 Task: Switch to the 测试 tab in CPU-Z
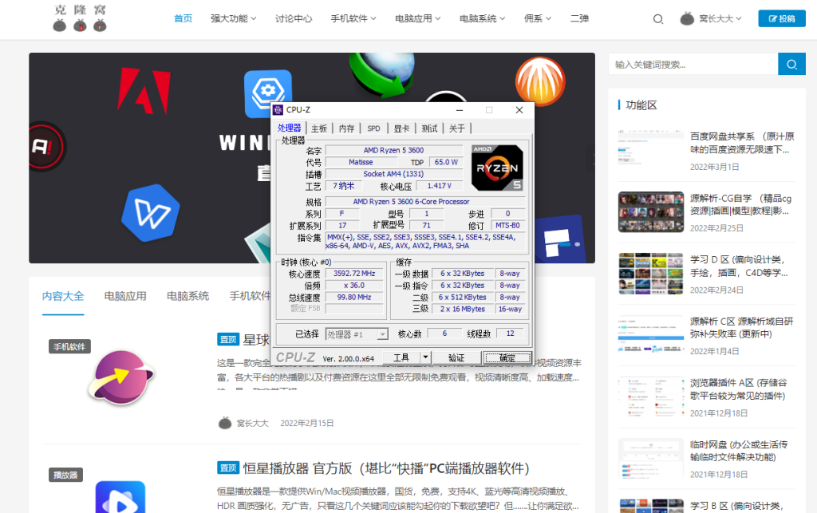tap(429, 128)
